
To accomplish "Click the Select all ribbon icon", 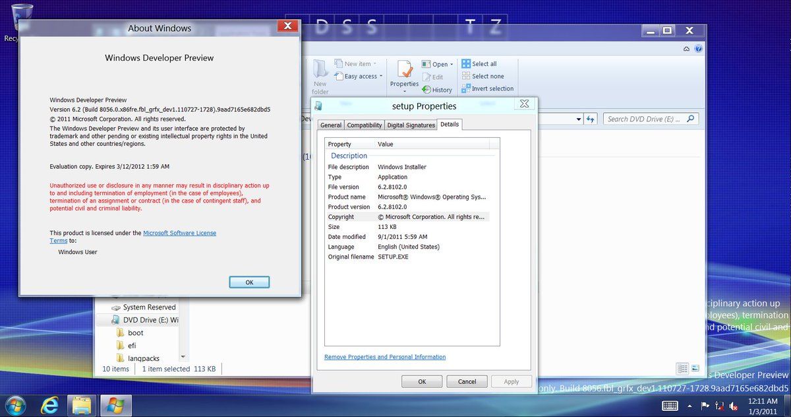I will [x=466, y=64].
